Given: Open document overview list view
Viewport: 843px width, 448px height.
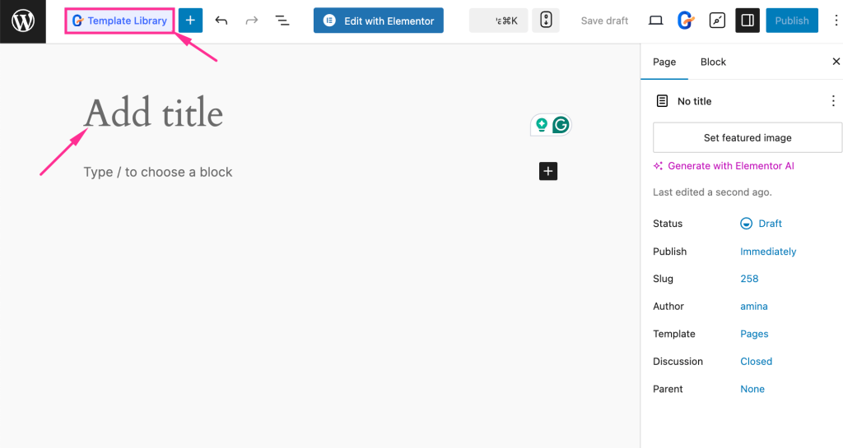Looking at the screenshot, I should [282, 21].
